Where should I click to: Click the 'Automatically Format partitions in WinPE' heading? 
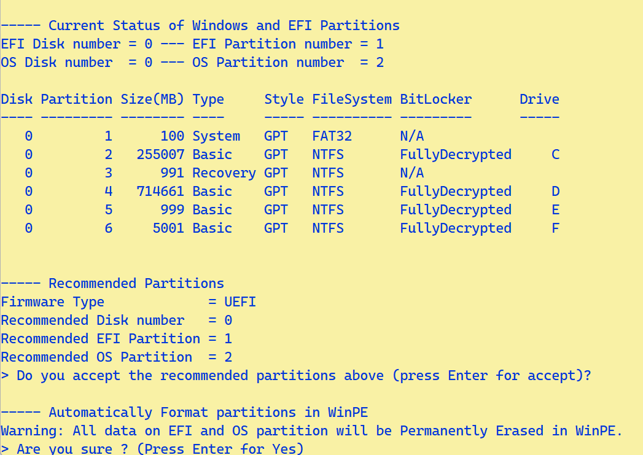tap(208, 413)
